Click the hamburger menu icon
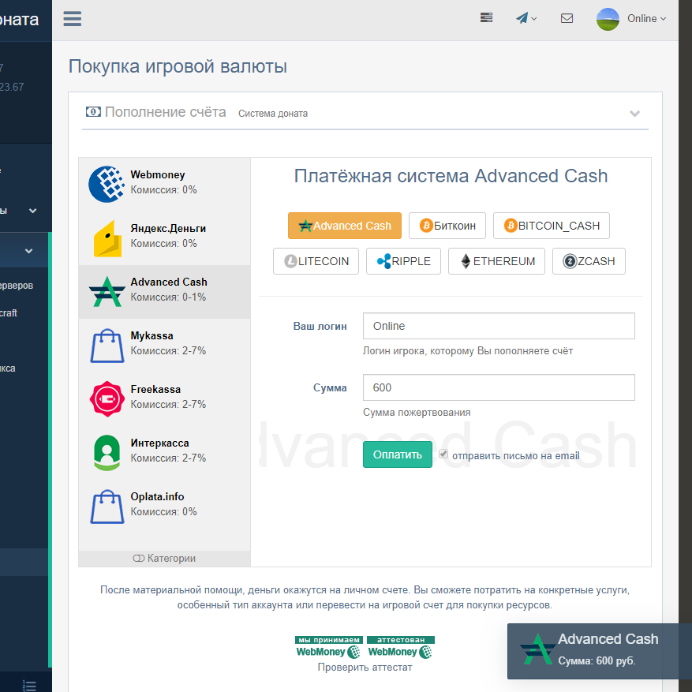This screenshot has height=692, width=692. point(72,19)
